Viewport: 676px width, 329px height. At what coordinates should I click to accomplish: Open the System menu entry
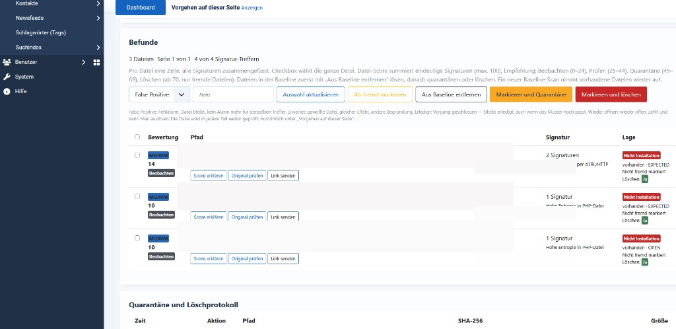click(x=24, y=77)
